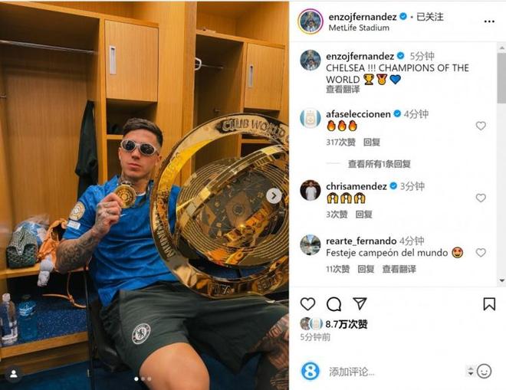Open the three-dot more options menu
The height and width of the screenshot is (390, 506).
489,21
